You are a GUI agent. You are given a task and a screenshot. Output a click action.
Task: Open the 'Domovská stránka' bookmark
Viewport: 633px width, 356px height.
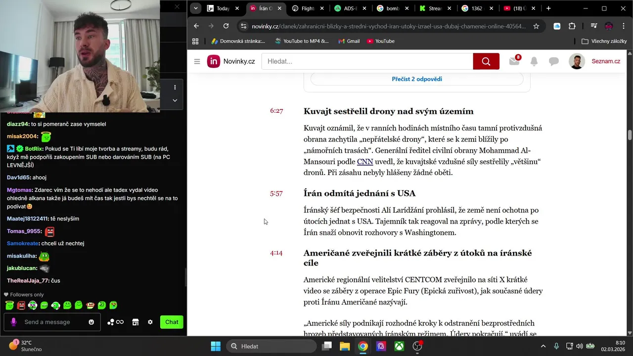238,41
